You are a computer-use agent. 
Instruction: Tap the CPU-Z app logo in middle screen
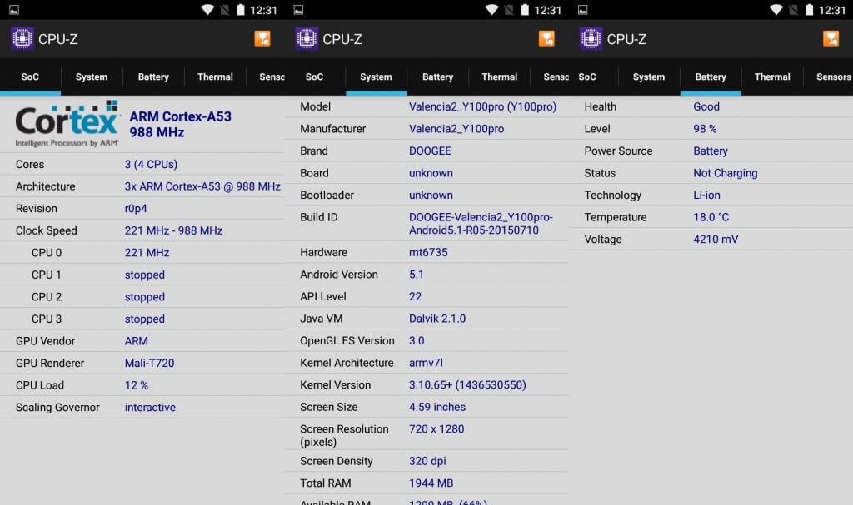click(307, 38)
